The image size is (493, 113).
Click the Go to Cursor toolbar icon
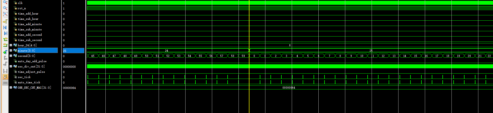pos(5,21)
